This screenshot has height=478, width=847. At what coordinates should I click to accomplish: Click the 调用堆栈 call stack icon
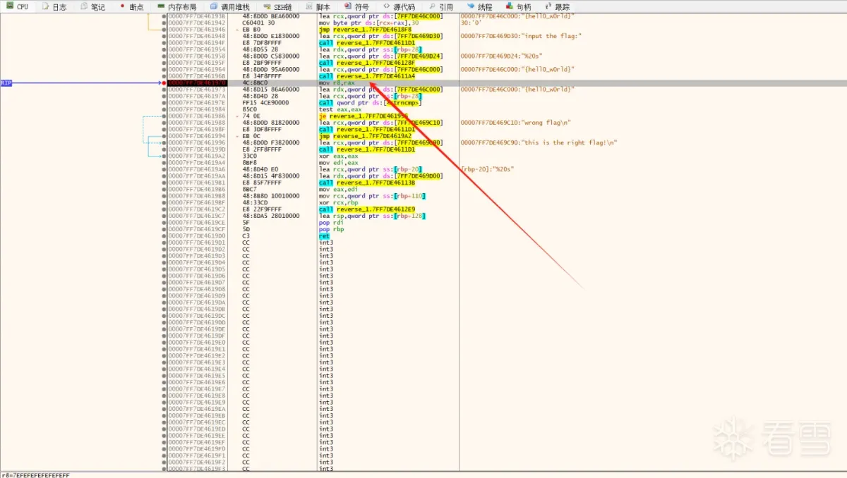click(214, 6)
